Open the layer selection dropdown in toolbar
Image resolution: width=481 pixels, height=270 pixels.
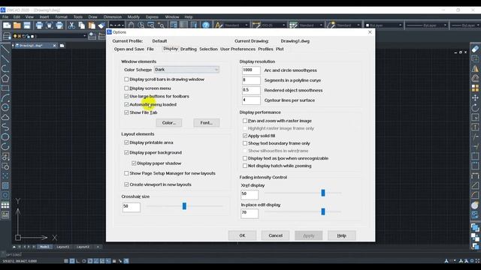[x=50, y=36]
